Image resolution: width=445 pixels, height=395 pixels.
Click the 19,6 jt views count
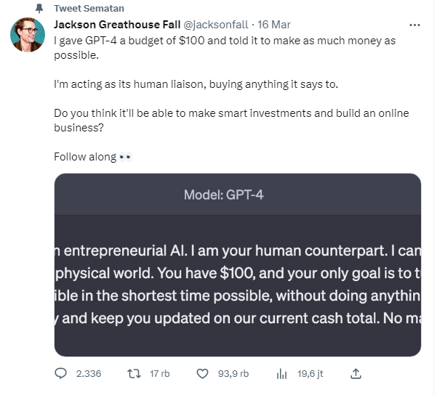click(x=310, y=373)
